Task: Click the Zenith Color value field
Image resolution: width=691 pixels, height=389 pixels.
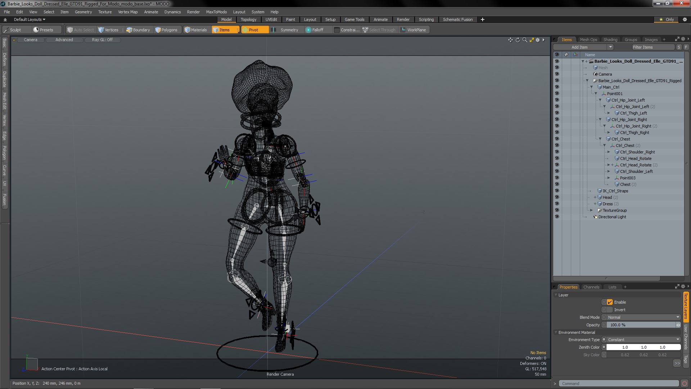Action: click(643, 347)
